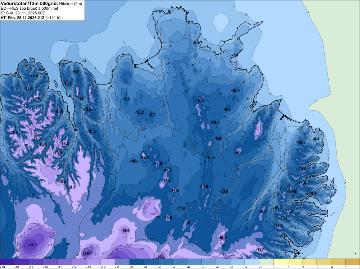Click the -10.0 temperature value
Viewport: 360px width, 269px height.
click(x=34, y=76)
